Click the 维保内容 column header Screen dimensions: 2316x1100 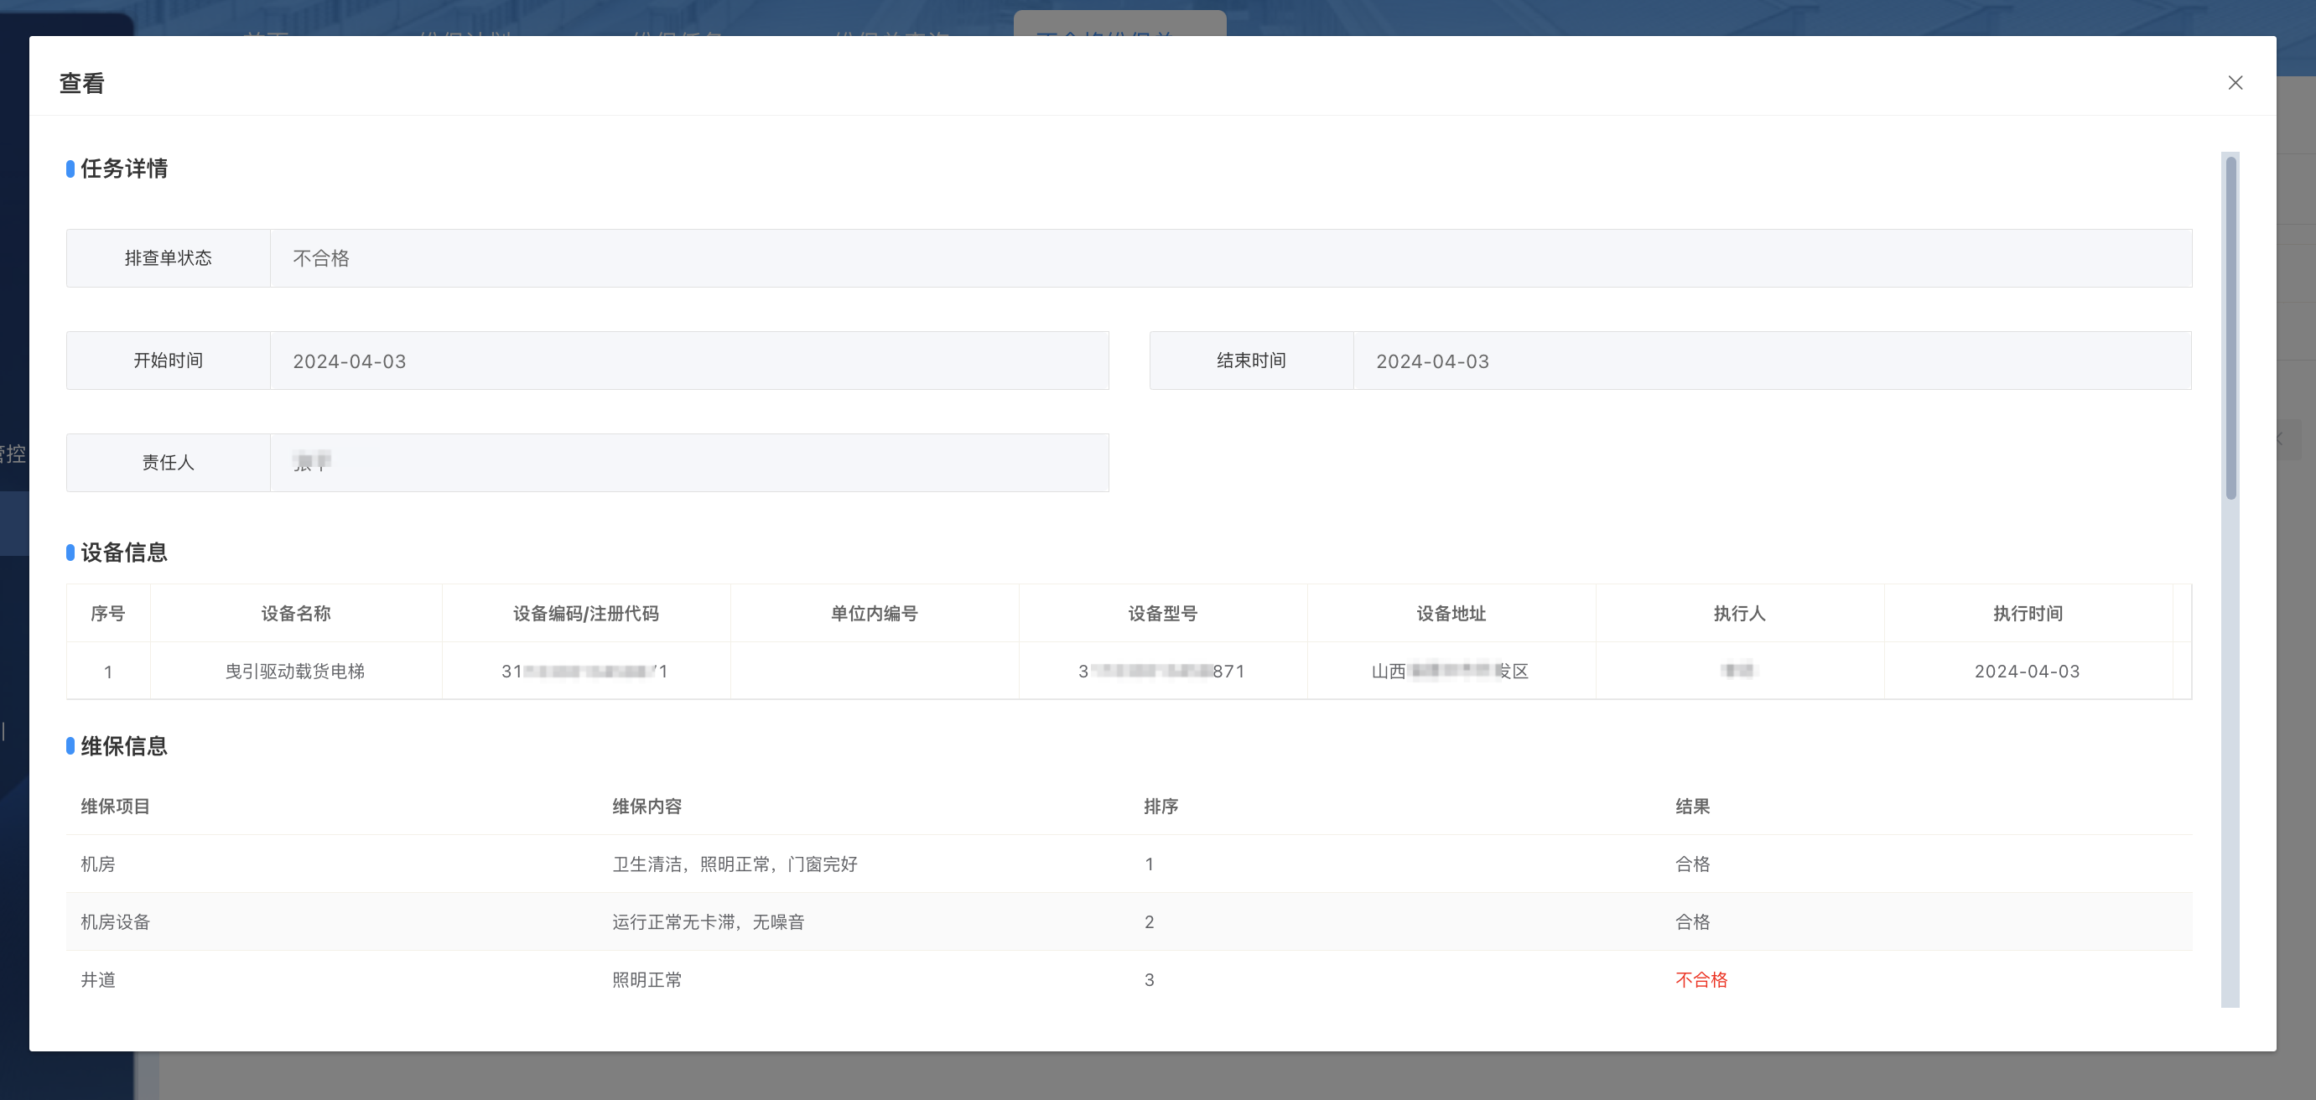point(647,807)
